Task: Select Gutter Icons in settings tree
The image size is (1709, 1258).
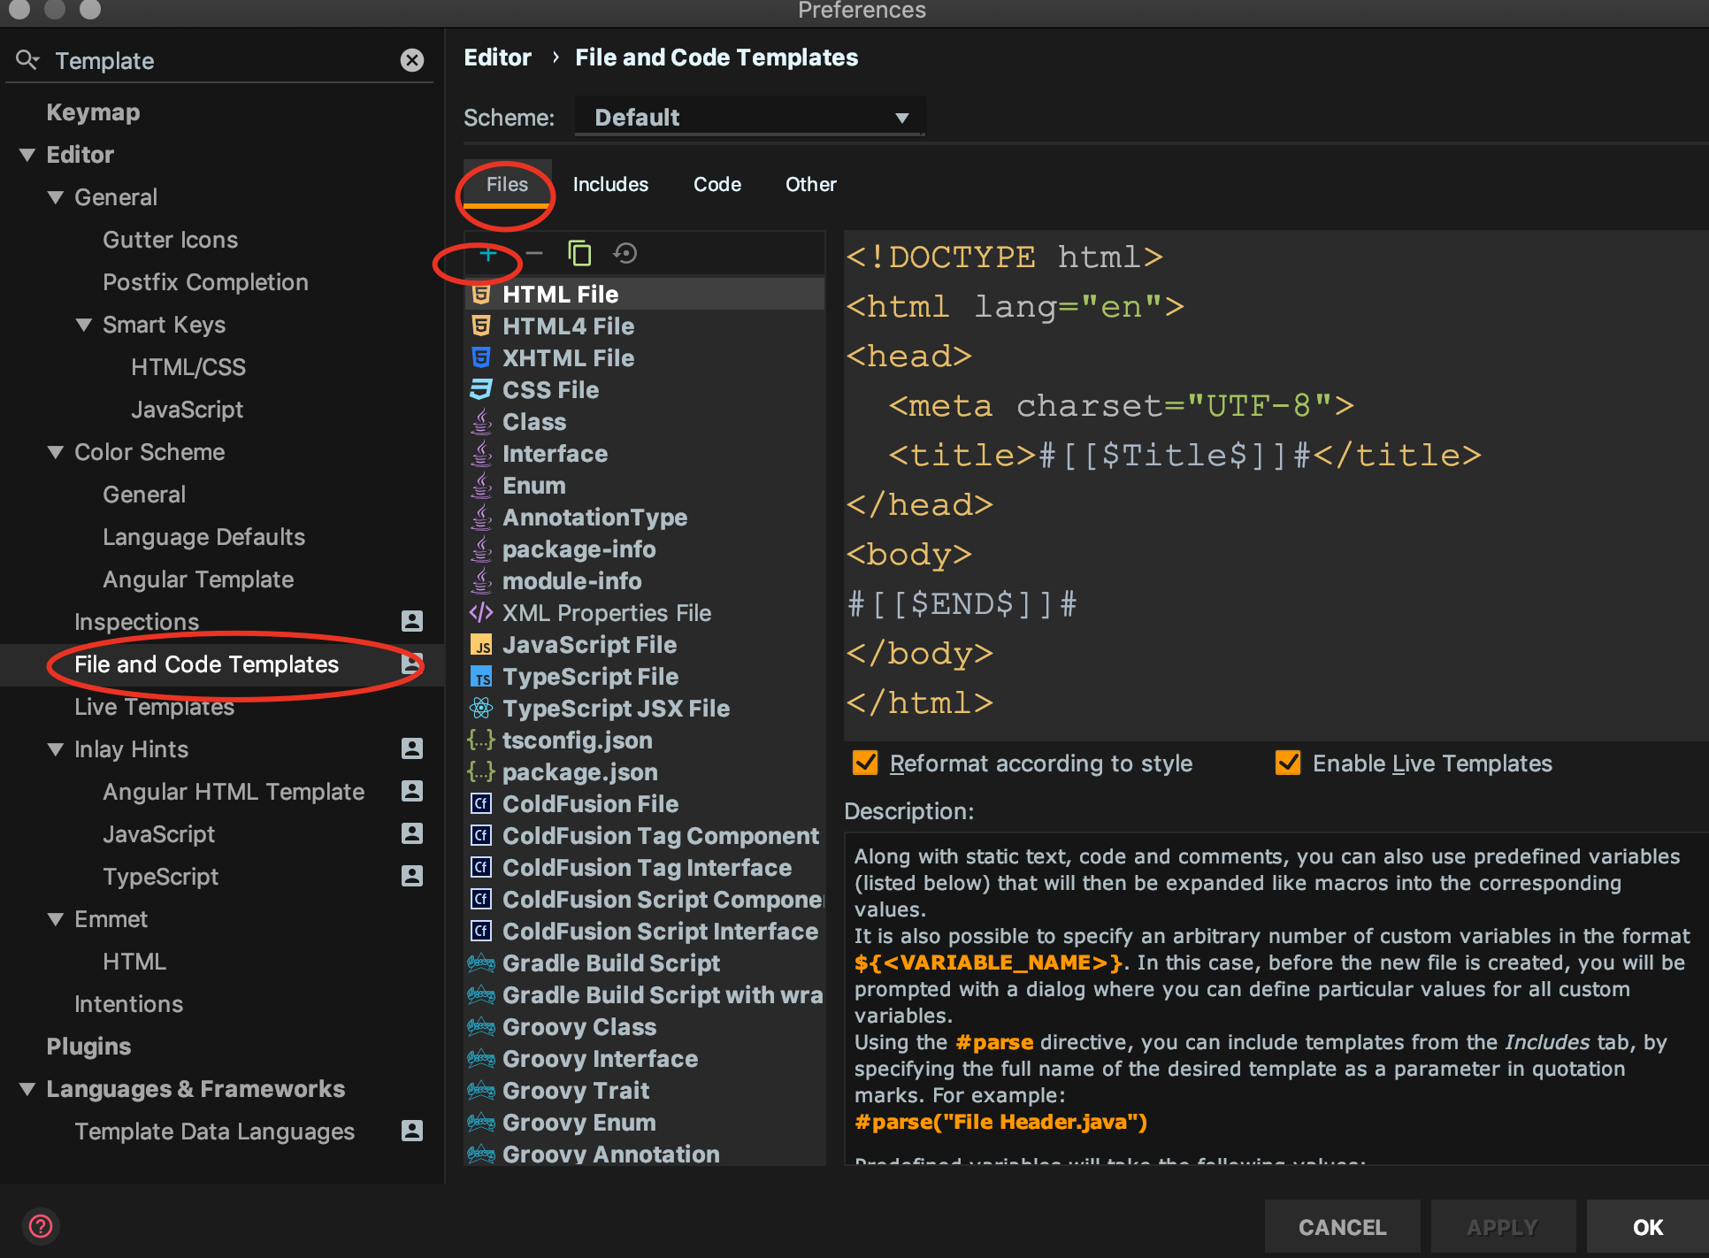Action: click(x=170, y=240)
